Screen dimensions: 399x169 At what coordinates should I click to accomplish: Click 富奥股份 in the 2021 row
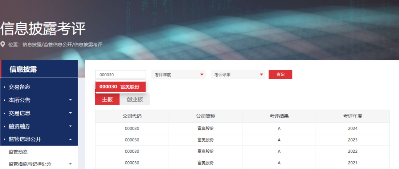pos(206,163)
